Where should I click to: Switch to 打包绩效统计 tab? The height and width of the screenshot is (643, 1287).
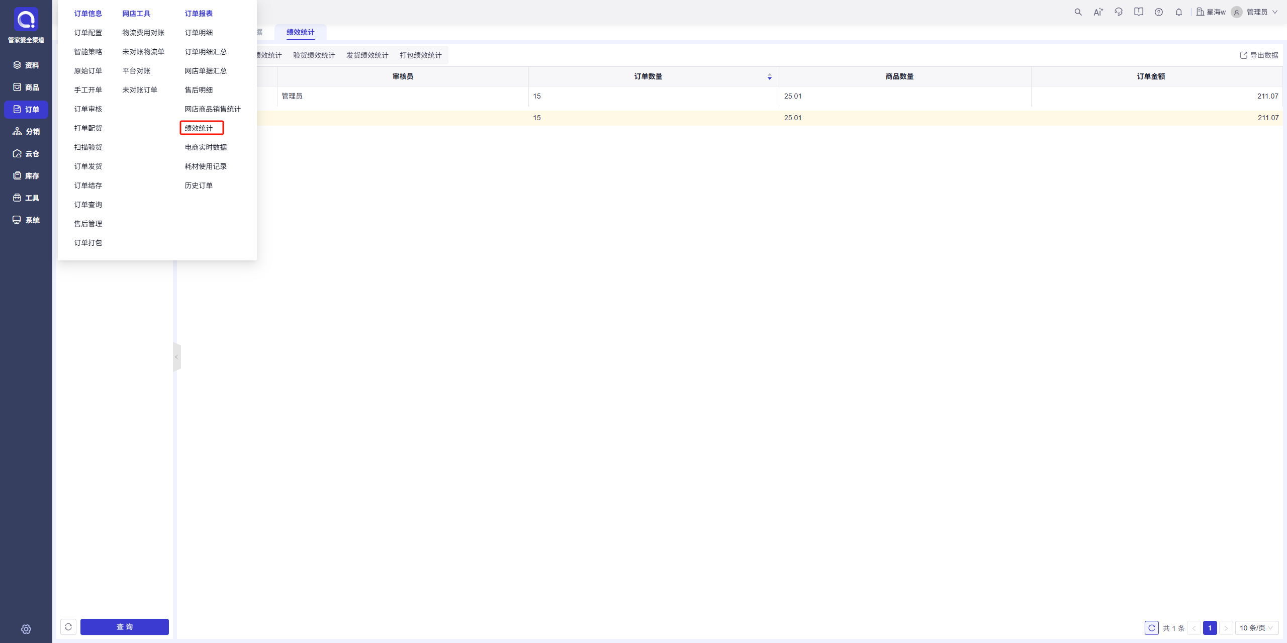421,55
